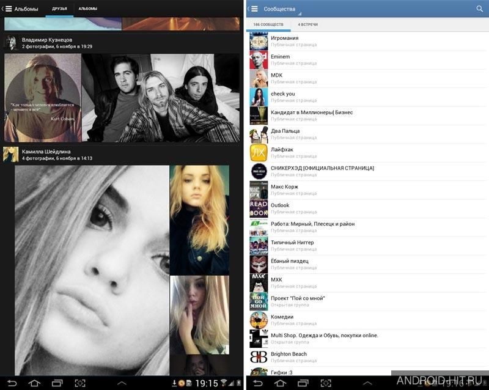This screenshot has width=489, height=390.
Task: Switch to the ДРУЗЬЯ tab
Action: 59,9
